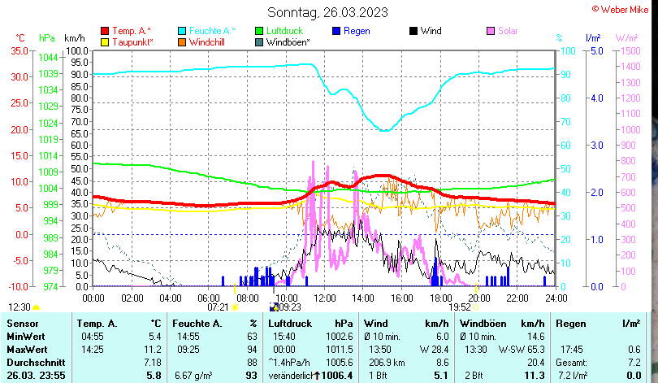Click the 09:25 maximum humidity time
The height and width of the screenshot is (383, 658).
(188, 350)
